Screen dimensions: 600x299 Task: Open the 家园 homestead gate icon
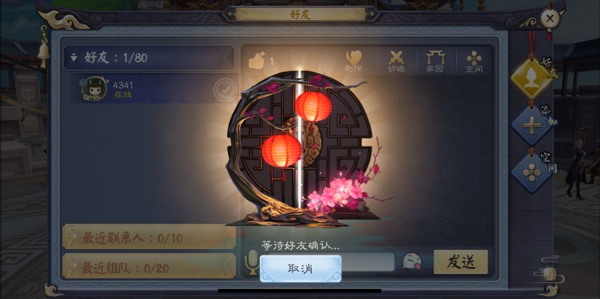pyautogui.click(x=436, y=61)
